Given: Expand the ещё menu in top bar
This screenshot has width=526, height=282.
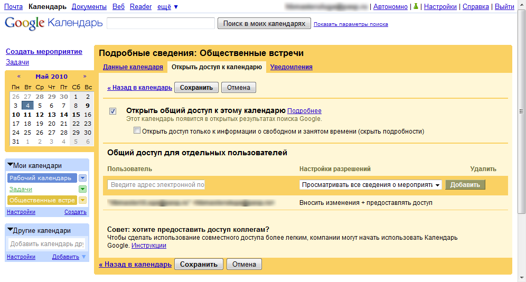Looking at the screenshot, I should pyautogui.click(x=167, y=7).
